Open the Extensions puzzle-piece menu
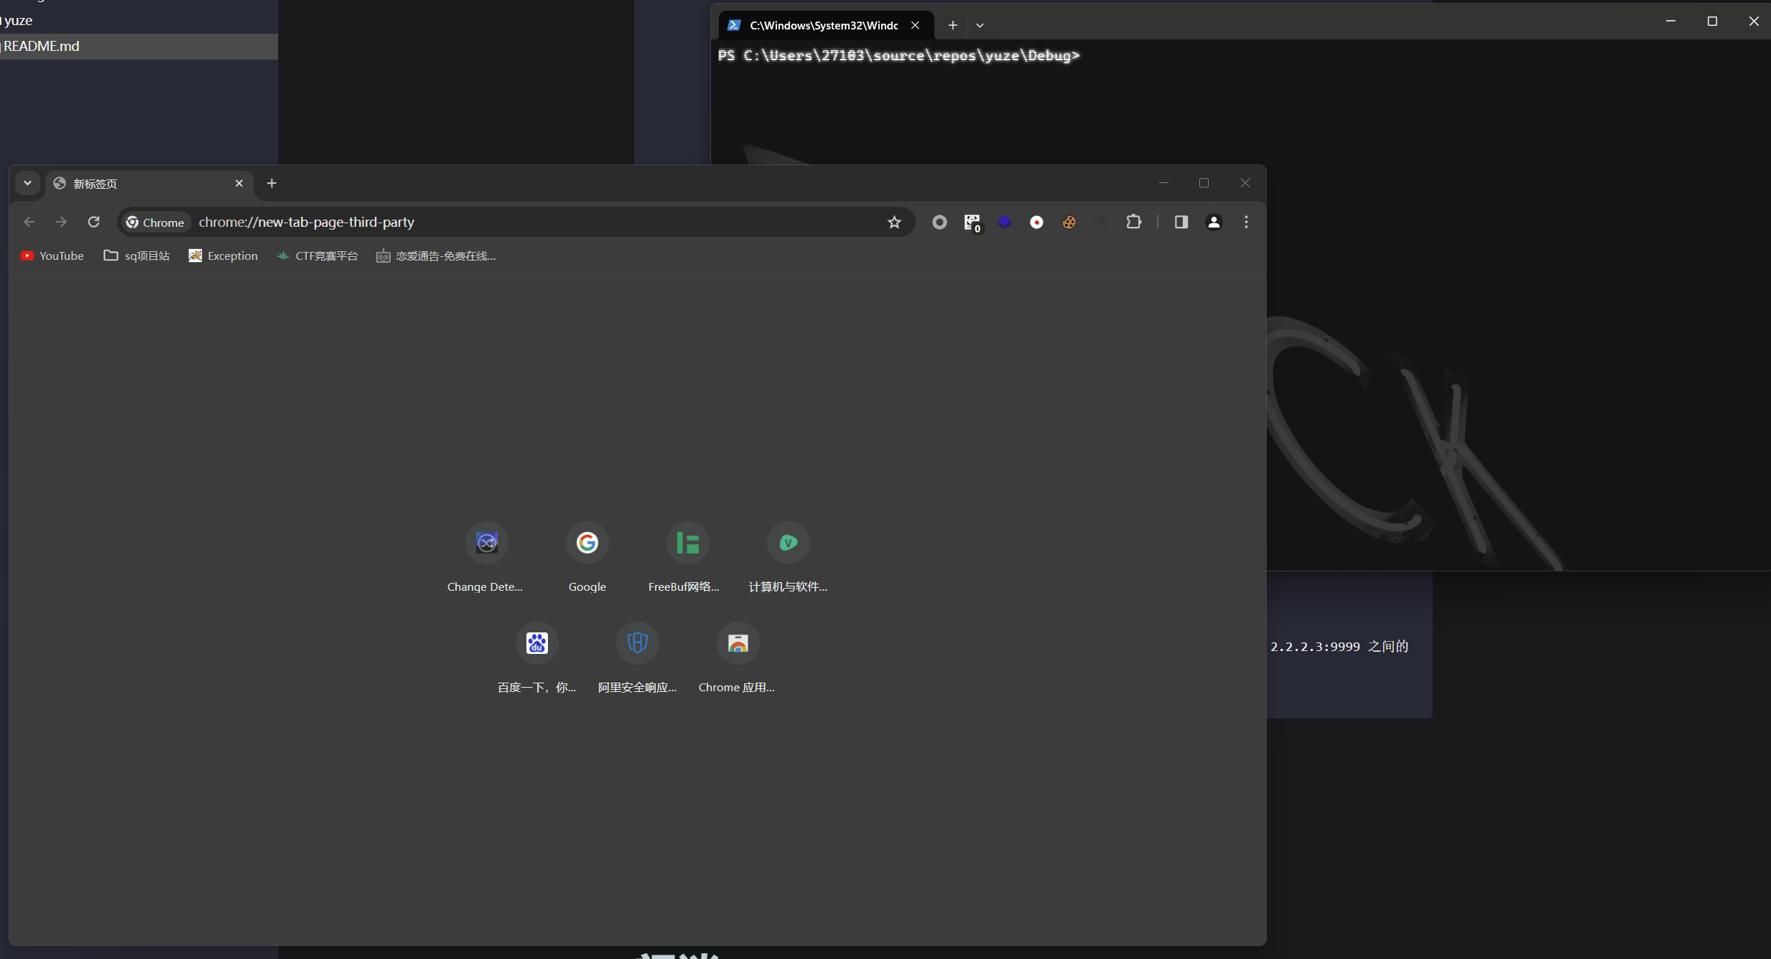The width and height of the screenshot is (1771, 959). point(1133,223)
